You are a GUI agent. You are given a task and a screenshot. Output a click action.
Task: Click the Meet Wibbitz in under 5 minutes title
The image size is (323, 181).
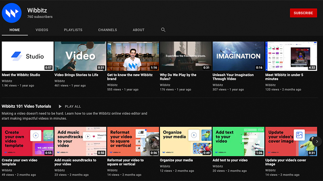[284, 77]
